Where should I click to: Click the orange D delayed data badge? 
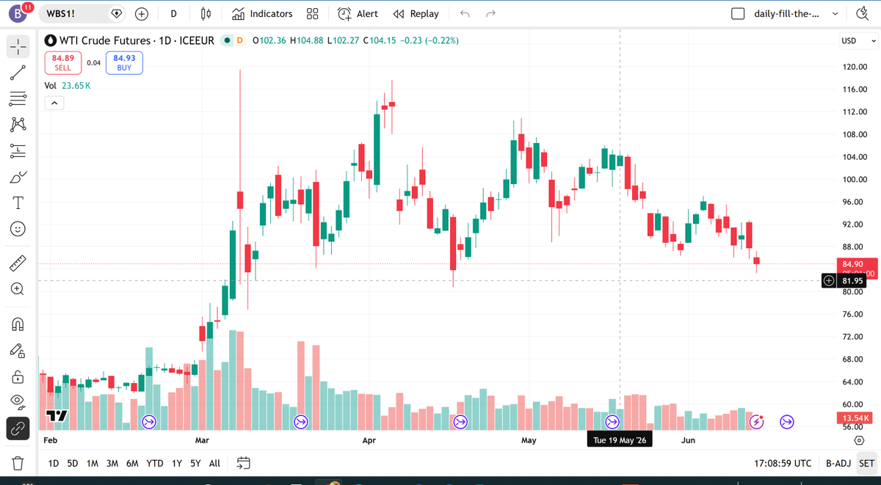click(240, 40)
